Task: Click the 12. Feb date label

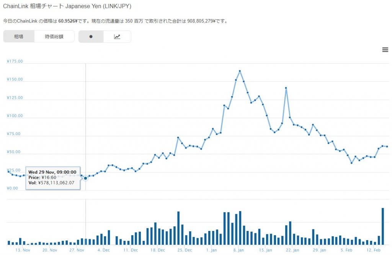Action: 374,250
